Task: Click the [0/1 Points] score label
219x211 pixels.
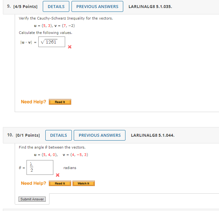Action: (28, 135)
